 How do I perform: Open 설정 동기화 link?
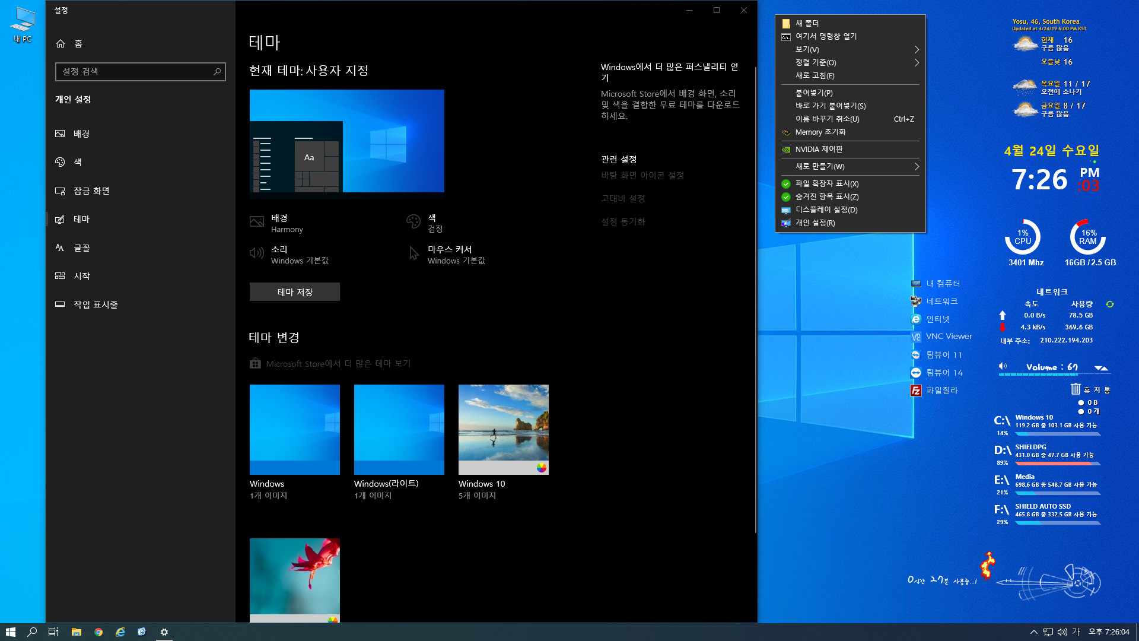tap(623, 222)
